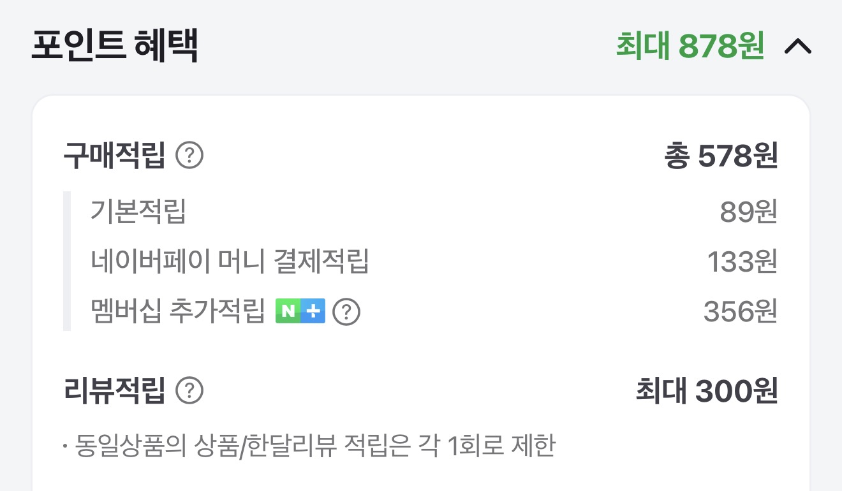Screen dimensions: 842x491
Task: Click the upward chevron next to 최대 878원
Action: [799, 46]
